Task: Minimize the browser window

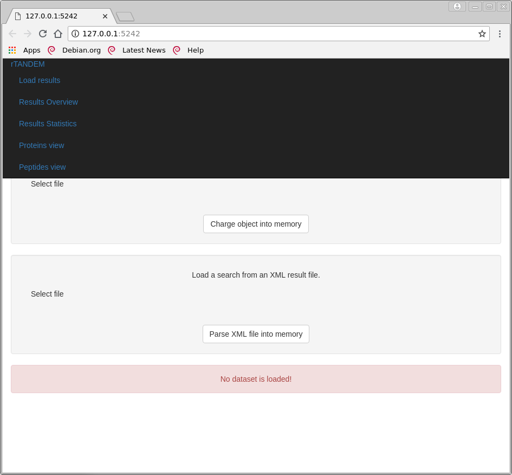Action: [475, 7]
